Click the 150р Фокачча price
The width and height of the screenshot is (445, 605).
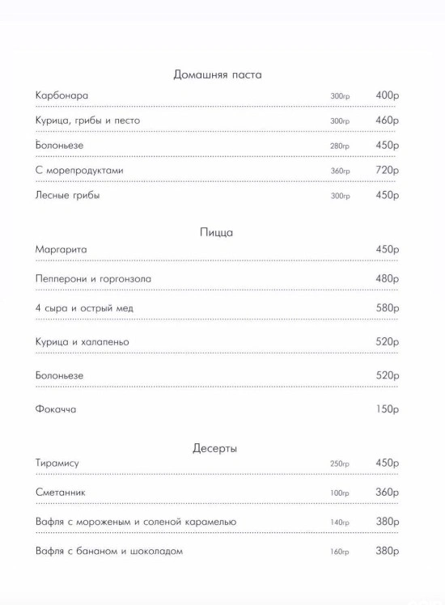tap(388, 409)
